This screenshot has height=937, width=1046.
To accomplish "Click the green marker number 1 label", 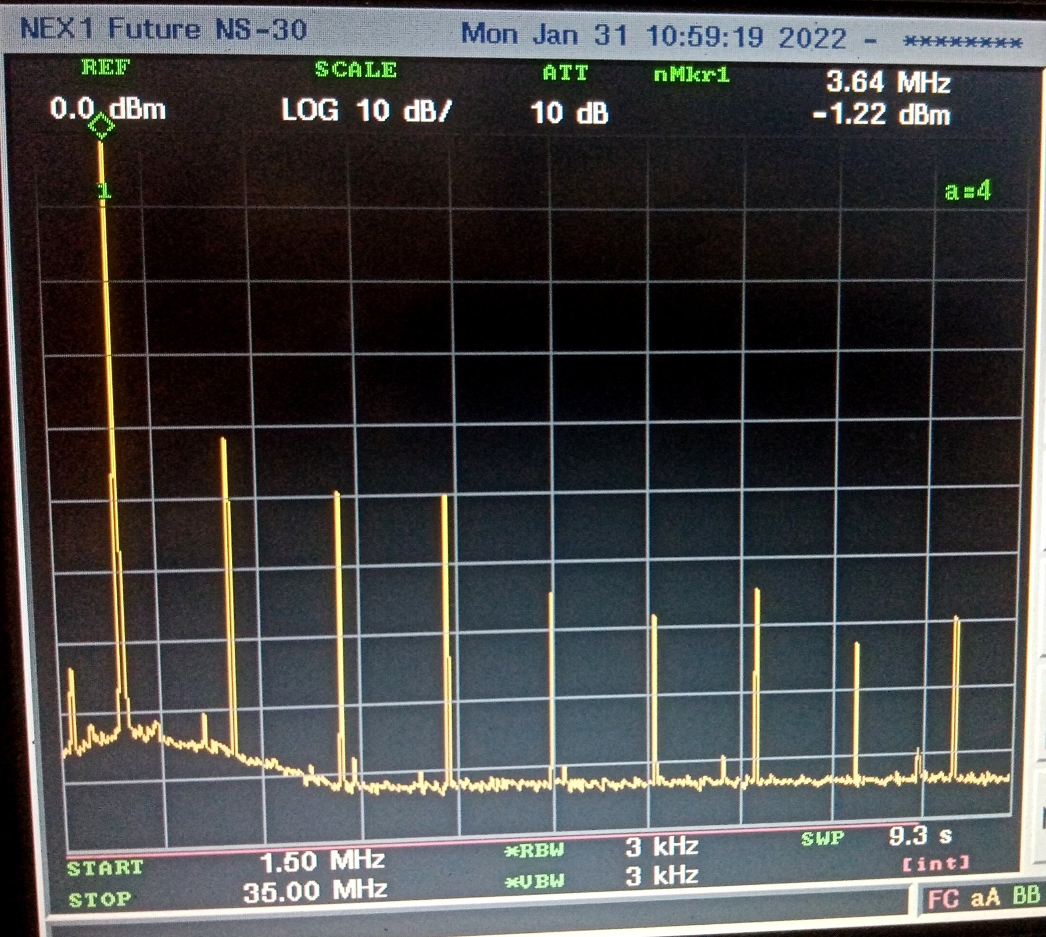I will click(104, 191).
